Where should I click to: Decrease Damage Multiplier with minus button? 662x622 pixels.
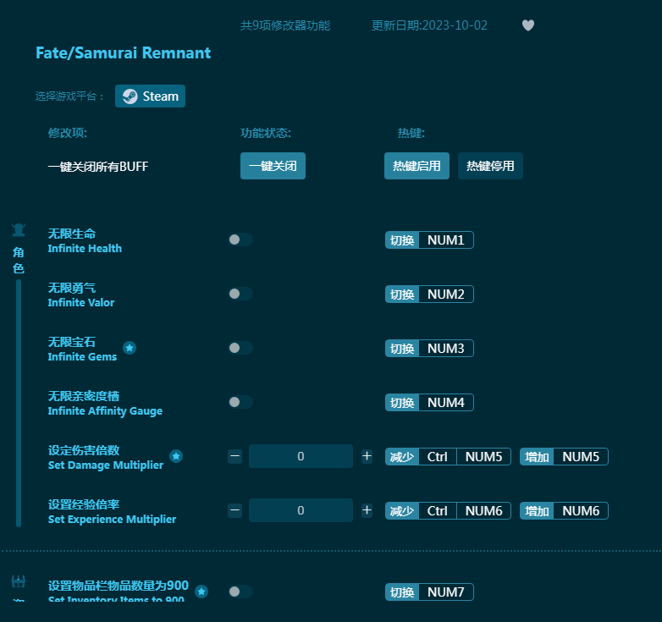pyautogui.click(x=234, y=456)
